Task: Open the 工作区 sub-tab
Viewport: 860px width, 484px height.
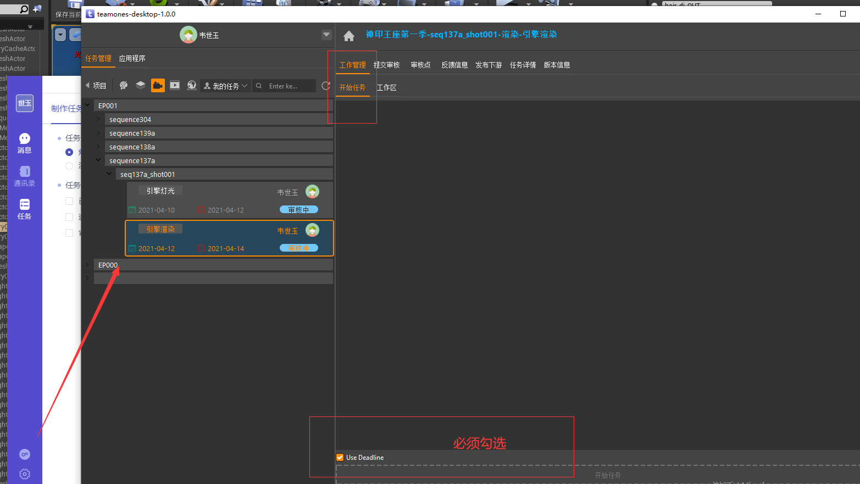Action: pos(386,87)
